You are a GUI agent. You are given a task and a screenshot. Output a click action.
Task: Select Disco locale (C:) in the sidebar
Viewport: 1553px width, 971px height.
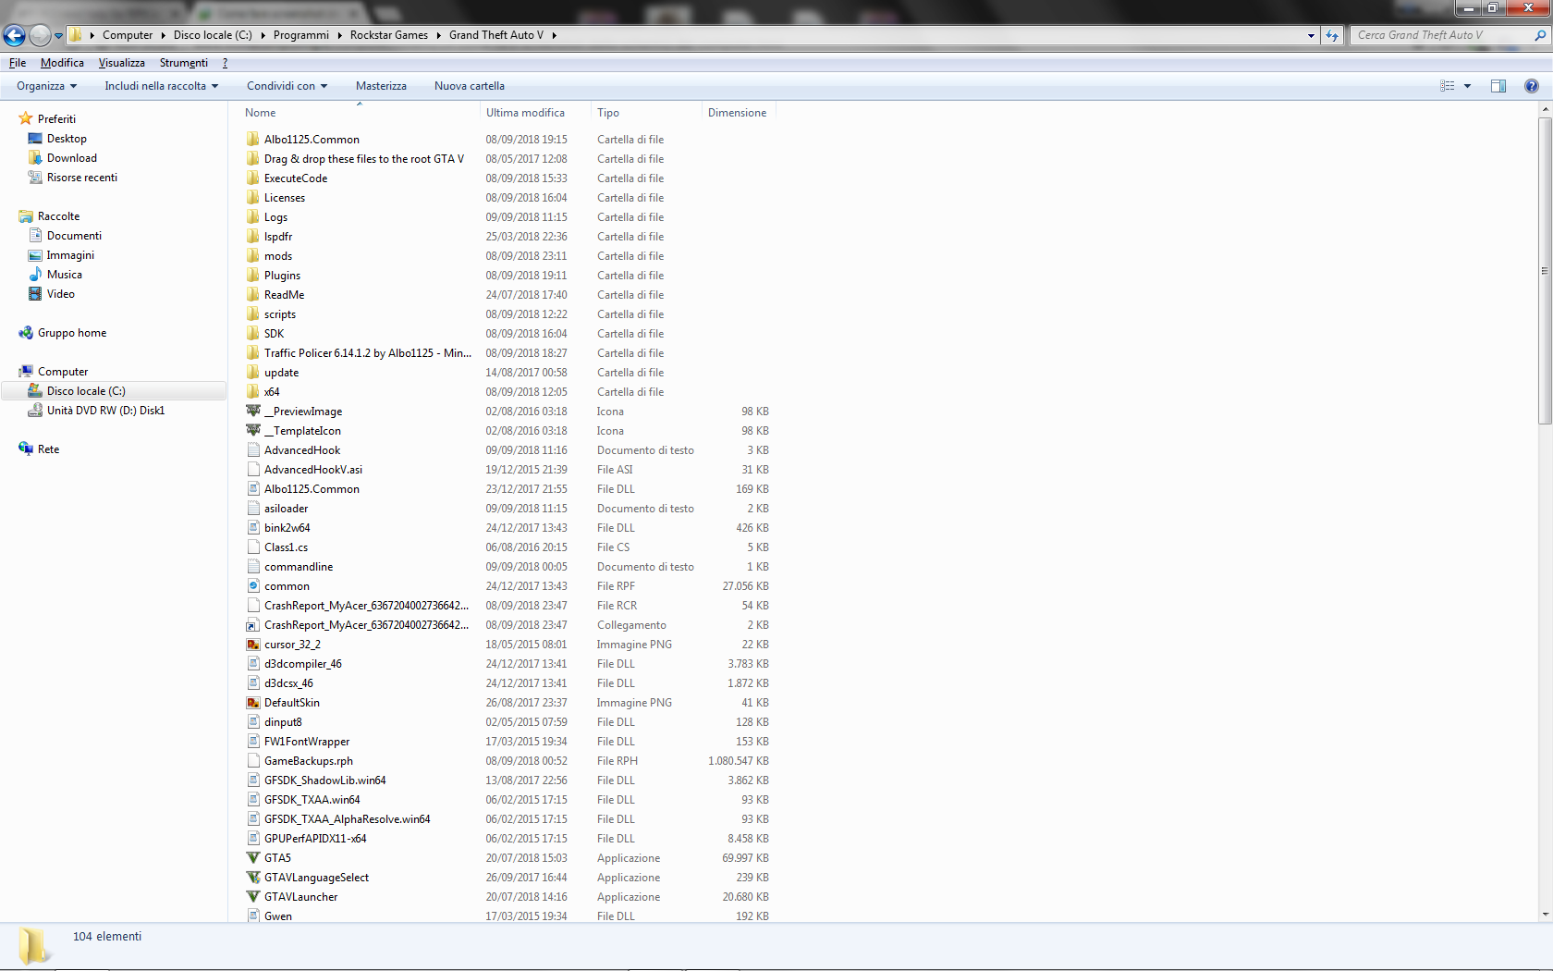pyautogui.click(x=86, y=391)
